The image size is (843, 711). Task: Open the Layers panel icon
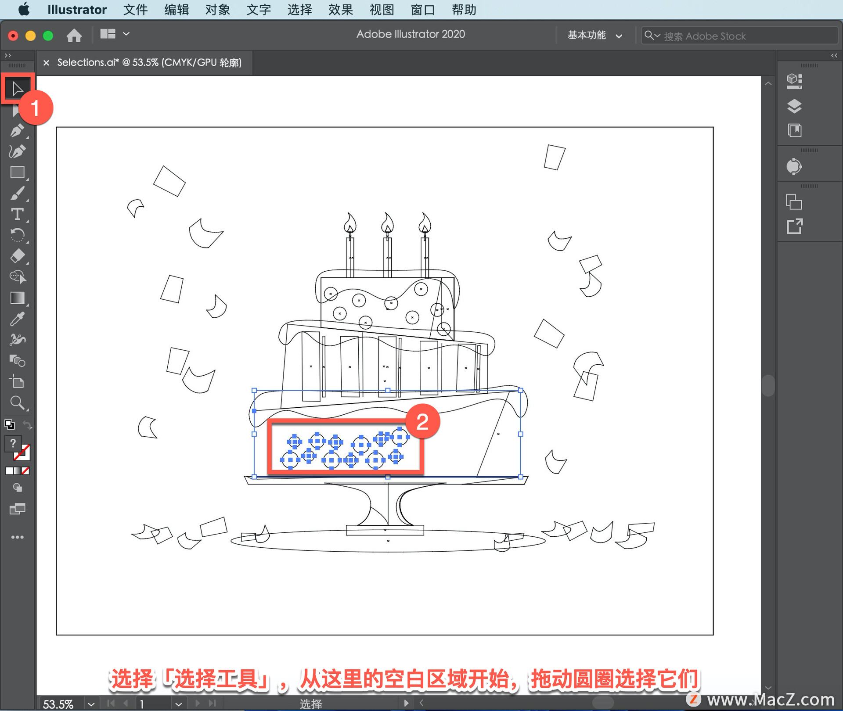794,106
